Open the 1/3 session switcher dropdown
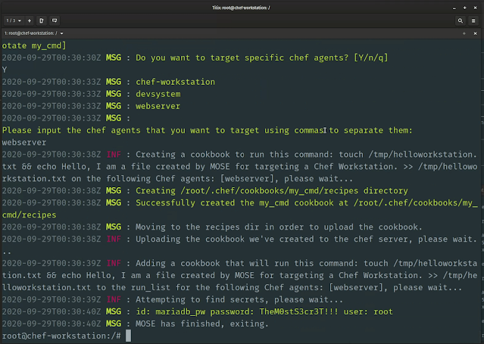Image resolution: width=484 pixels, height=344 pixels. tap(14, 20)
